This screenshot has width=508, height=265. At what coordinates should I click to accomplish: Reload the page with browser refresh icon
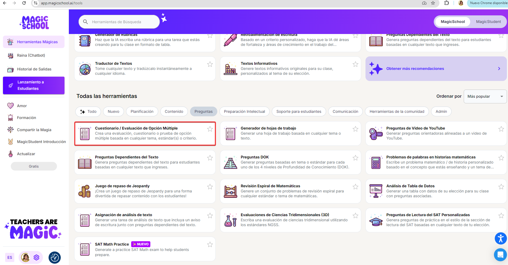pos(24,3)
